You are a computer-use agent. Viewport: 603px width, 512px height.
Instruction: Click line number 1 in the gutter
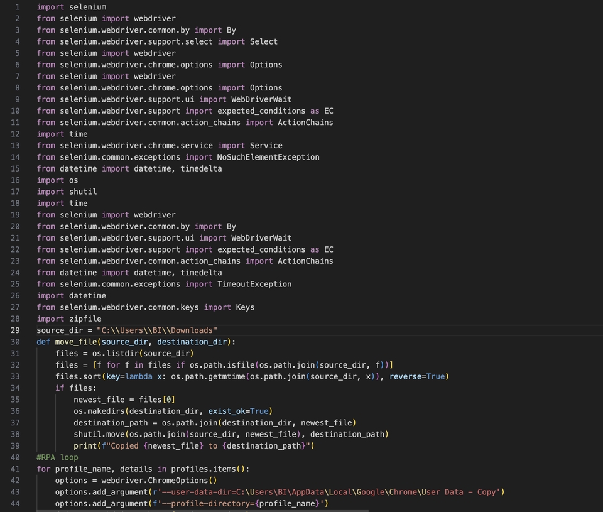click(x=17, y=7)
